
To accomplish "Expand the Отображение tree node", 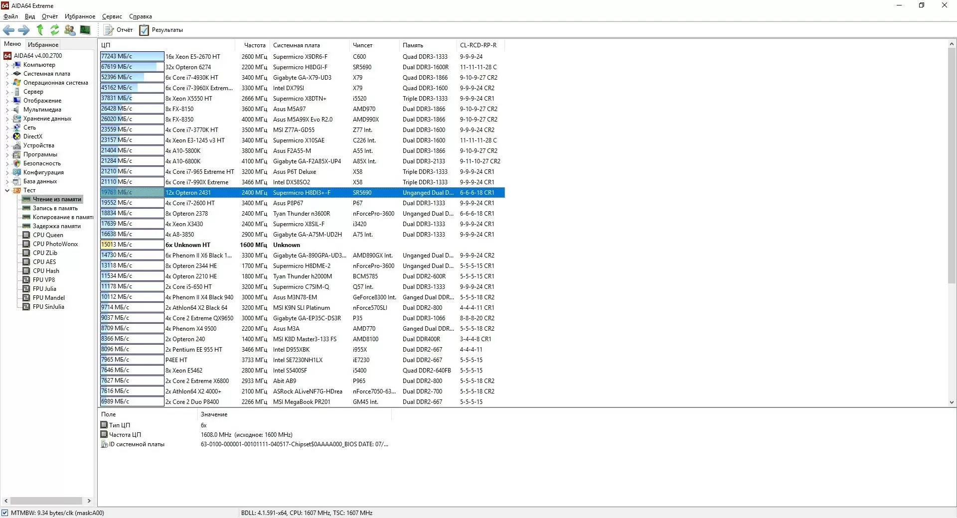I will click(x=7, y=101).
